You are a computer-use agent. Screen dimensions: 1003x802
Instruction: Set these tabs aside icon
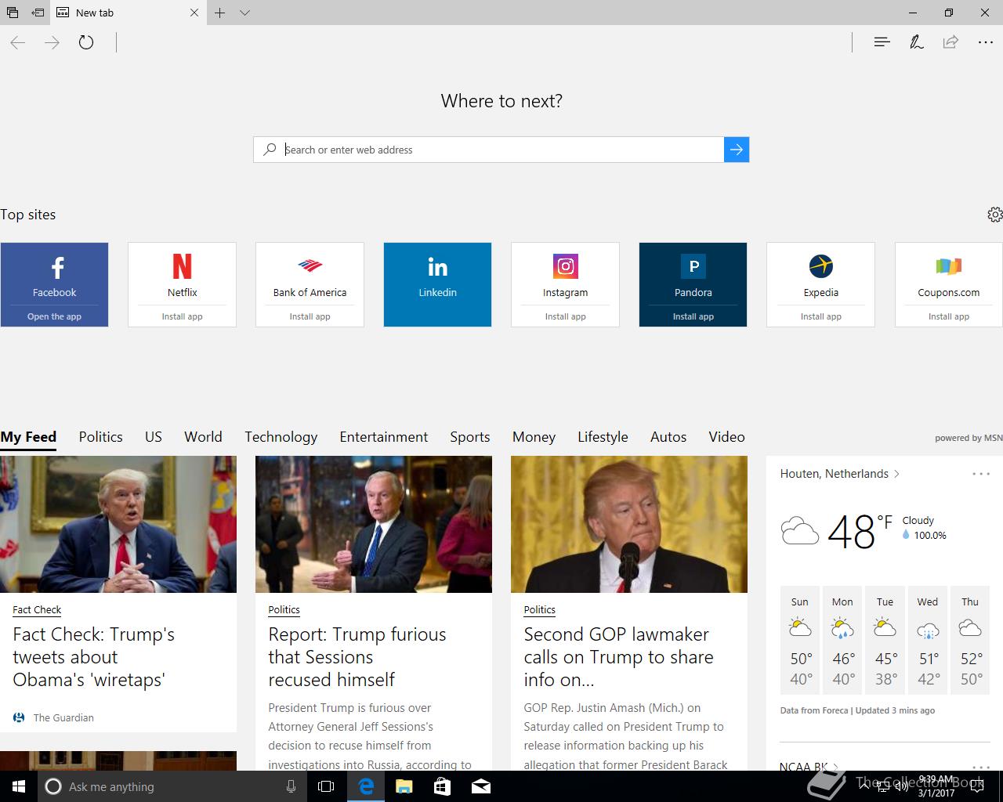tap(38, 13)
